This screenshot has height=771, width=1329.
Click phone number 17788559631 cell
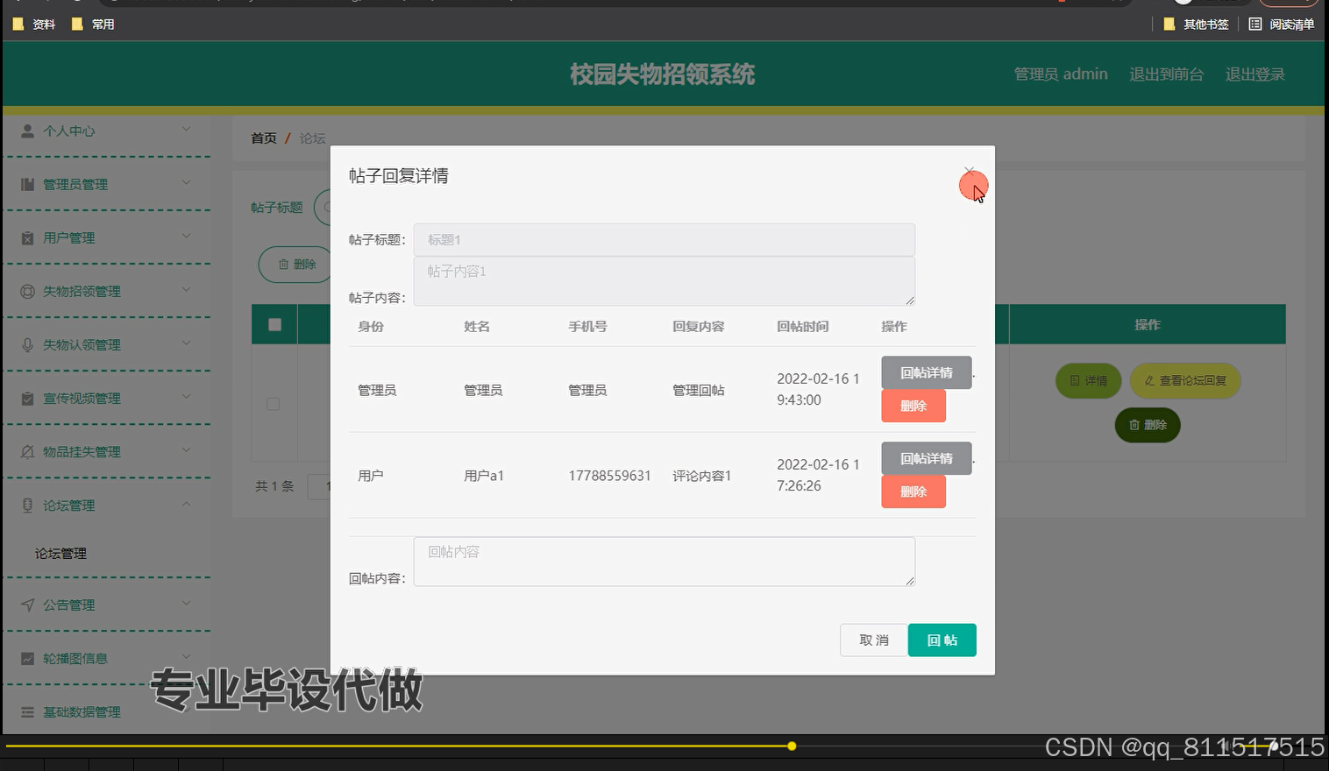[610, 476]
